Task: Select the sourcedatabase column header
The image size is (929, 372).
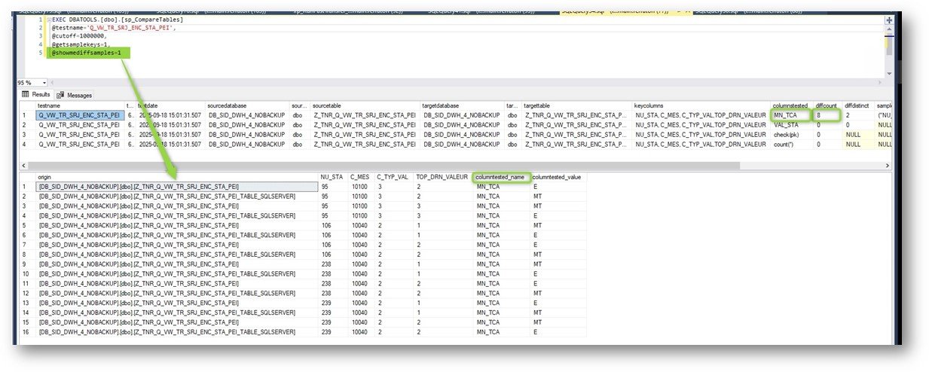Action: 248,106
